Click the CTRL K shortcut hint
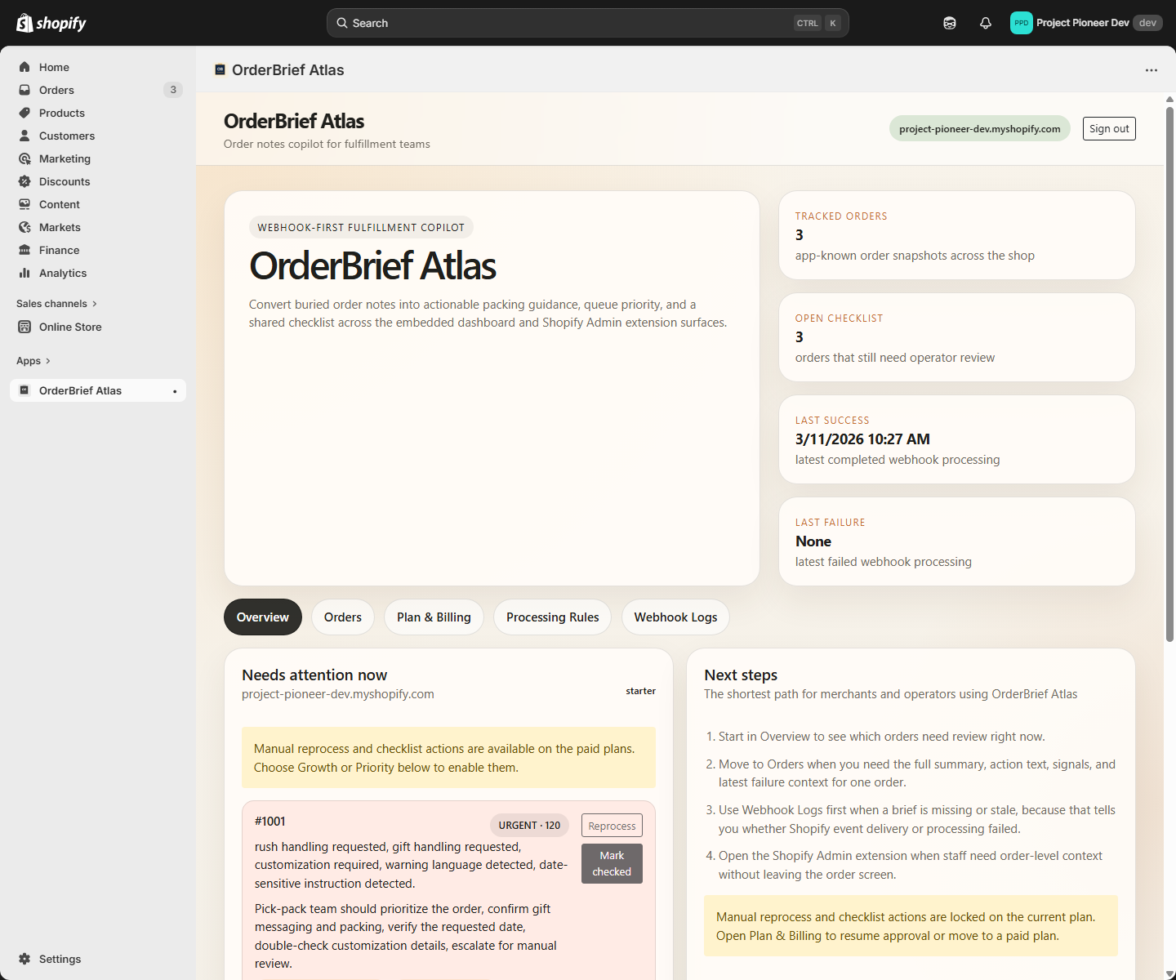This screenshot has height=980, width=1176. [817, 23]
